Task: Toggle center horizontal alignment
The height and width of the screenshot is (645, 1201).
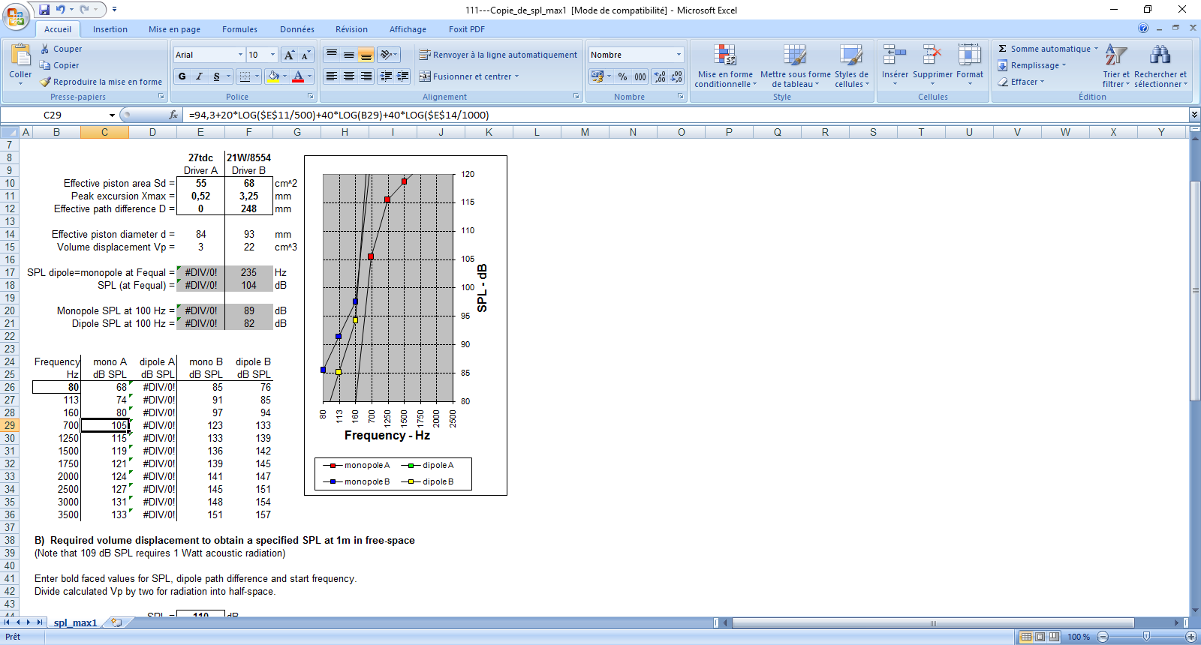Action: [349, 76]
